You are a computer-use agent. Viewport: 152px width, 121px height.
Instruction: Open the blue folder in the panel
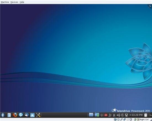(x=91, y=115)
